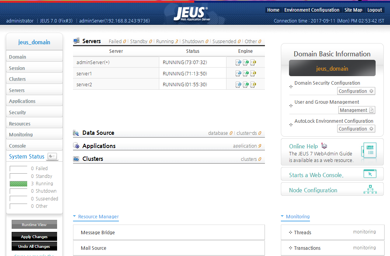The width and height of the screenshot is (390, 256).
Task: Click the jeus_domain banner in Basic Information
Action: coord(332,68)
